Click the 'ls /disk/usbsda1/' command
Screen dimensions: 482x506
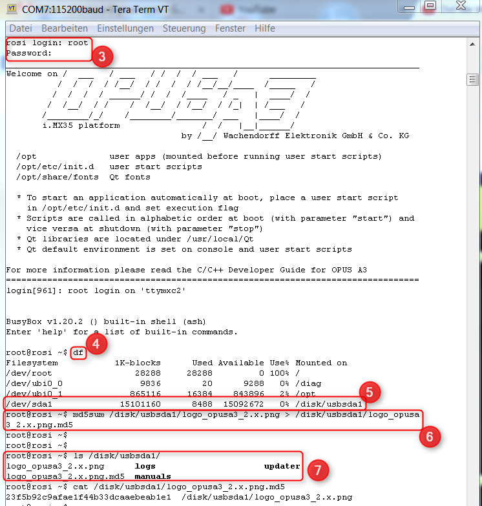116,456
